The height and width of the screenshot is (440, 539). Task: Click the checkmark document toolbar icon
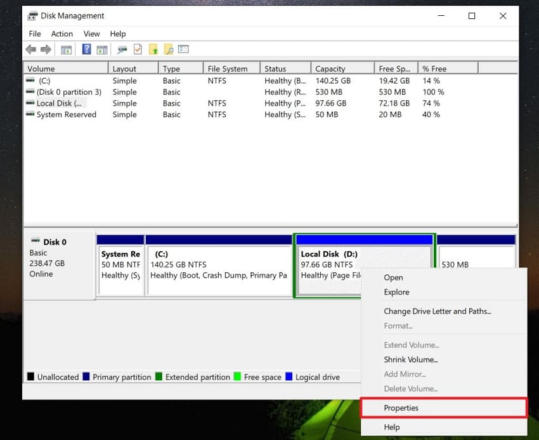pyautogui.click(x=137, y=50)
